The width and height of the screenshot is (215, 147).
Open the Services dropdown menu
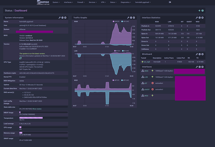point(93,2)
